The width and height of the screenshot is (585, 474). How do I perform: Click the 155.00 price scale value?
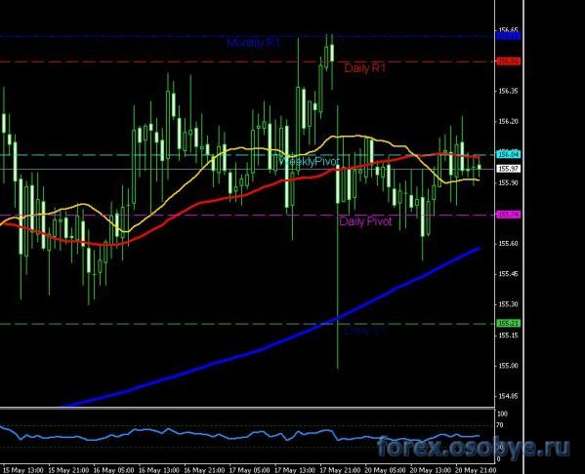point(508,366)
